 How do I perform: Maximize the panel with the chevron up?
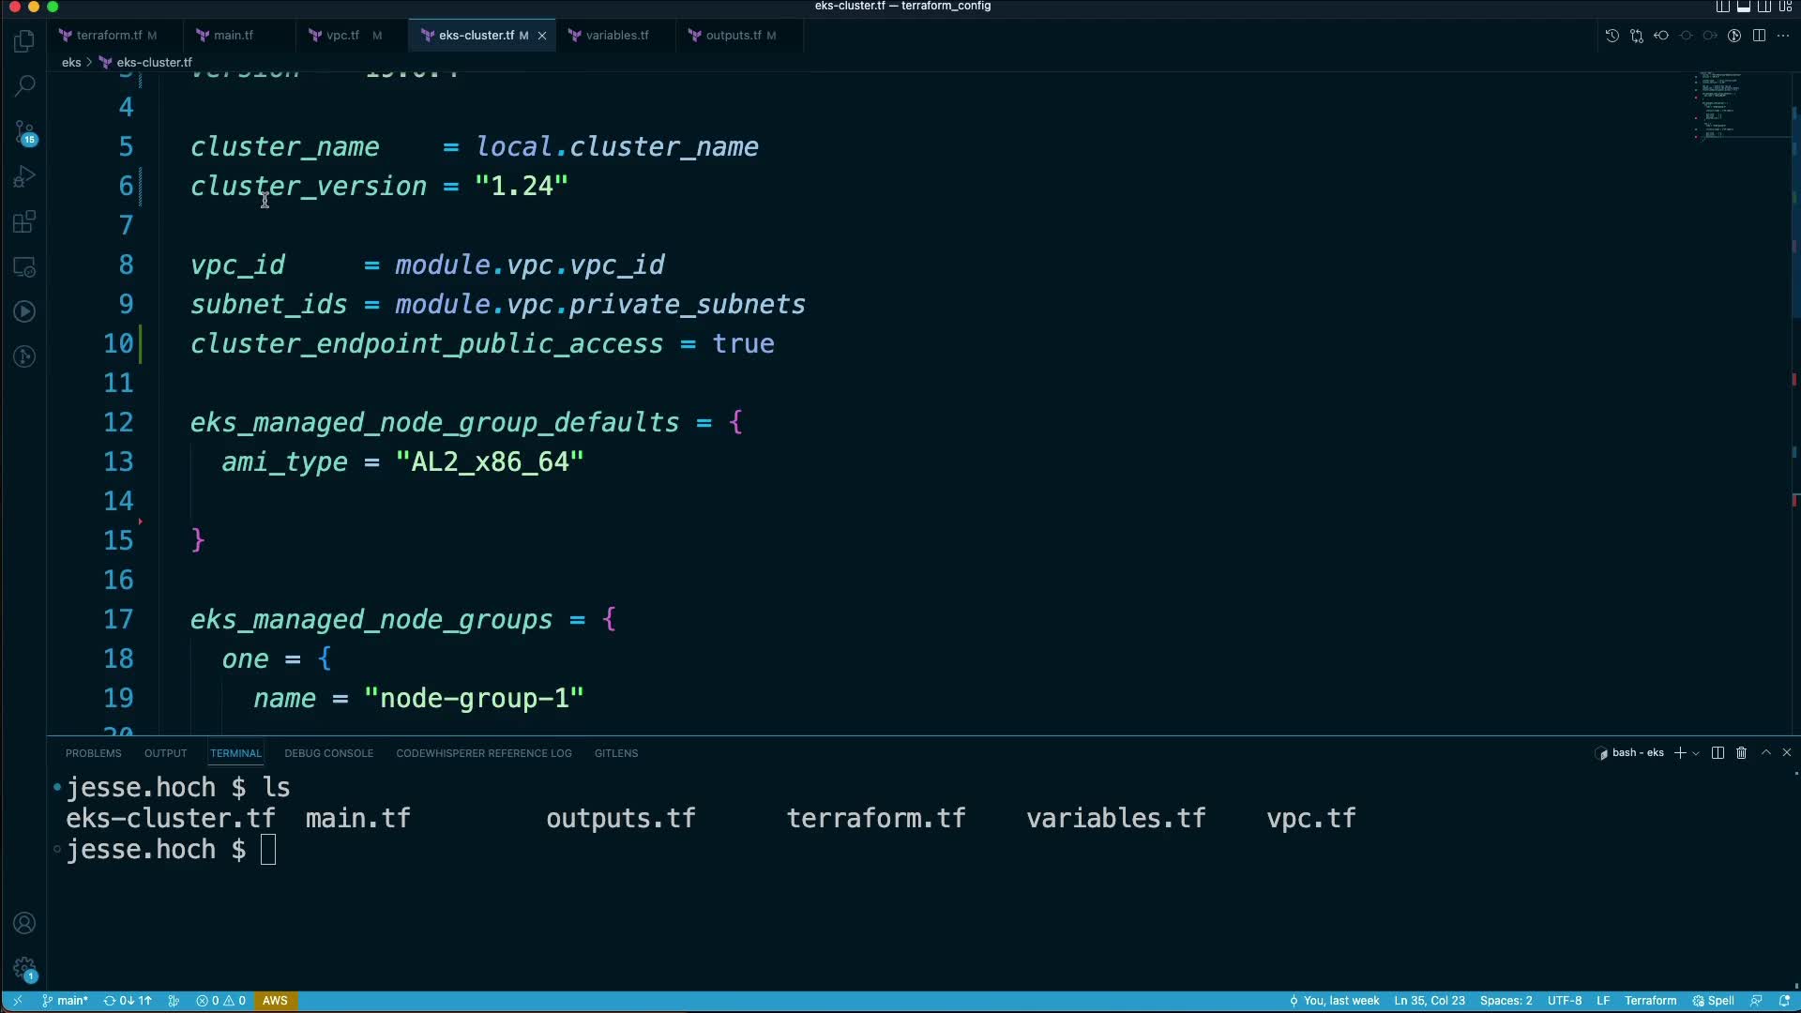tap(1765, 753)
